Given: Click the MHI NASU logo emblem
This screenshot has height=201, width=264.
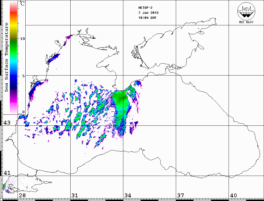Looking at the screenshot, I should (246, 11).
